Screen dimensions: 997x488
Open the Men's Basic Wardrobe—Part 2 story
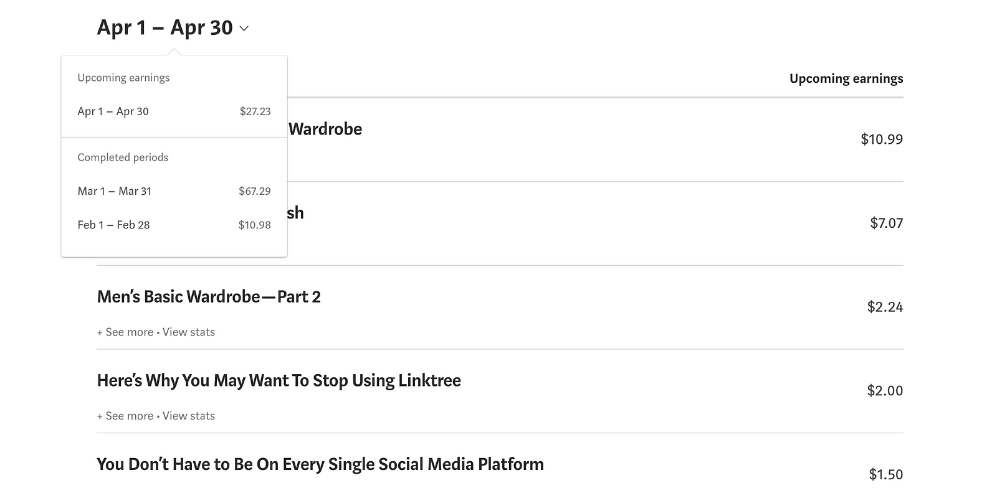209,297
